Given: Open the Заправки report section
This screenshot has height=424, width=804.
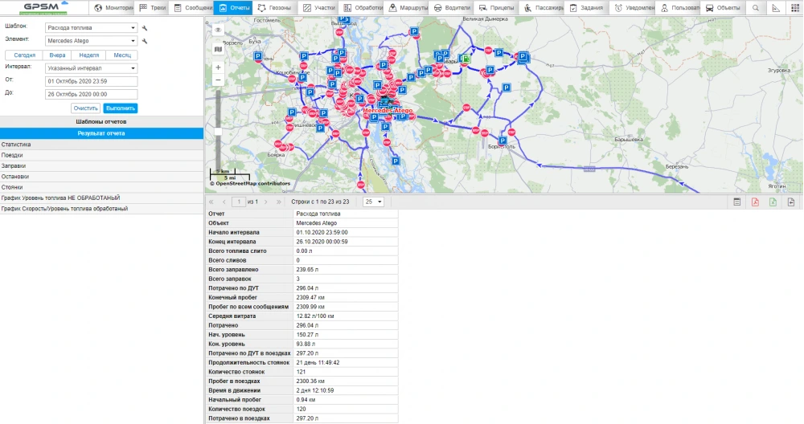Looking at the screenshot, I should 101,166.
